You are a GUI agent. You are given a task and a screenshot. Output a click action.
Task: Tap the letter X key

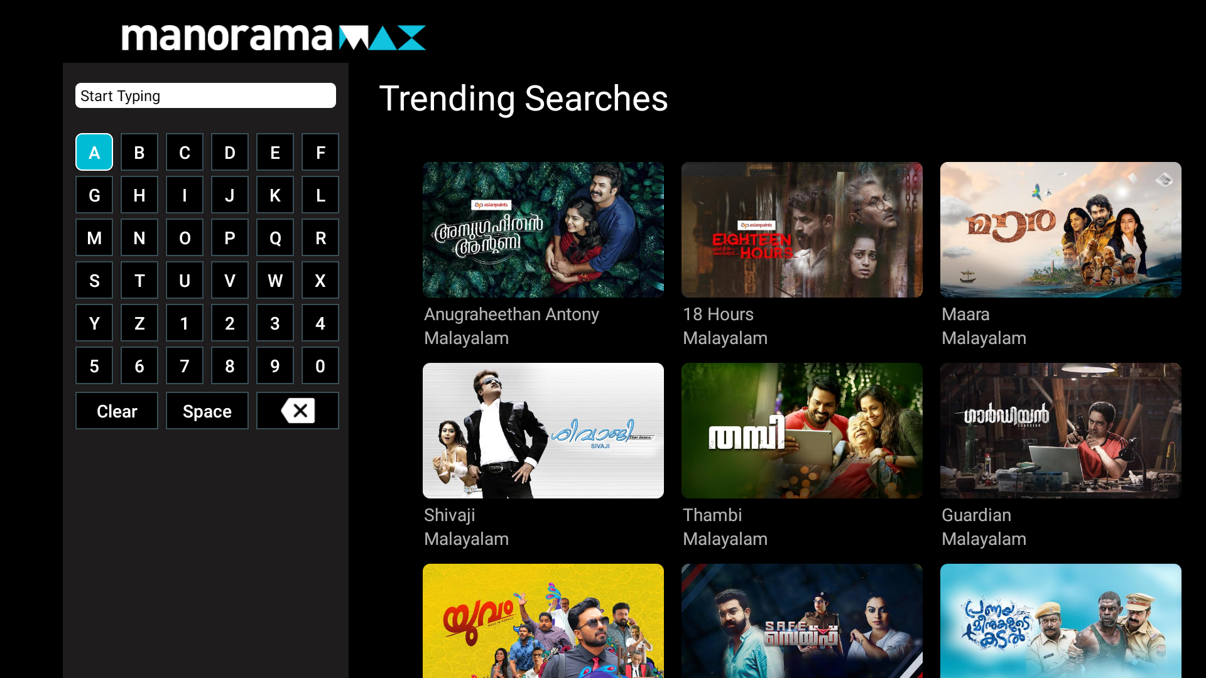[320, 280]
